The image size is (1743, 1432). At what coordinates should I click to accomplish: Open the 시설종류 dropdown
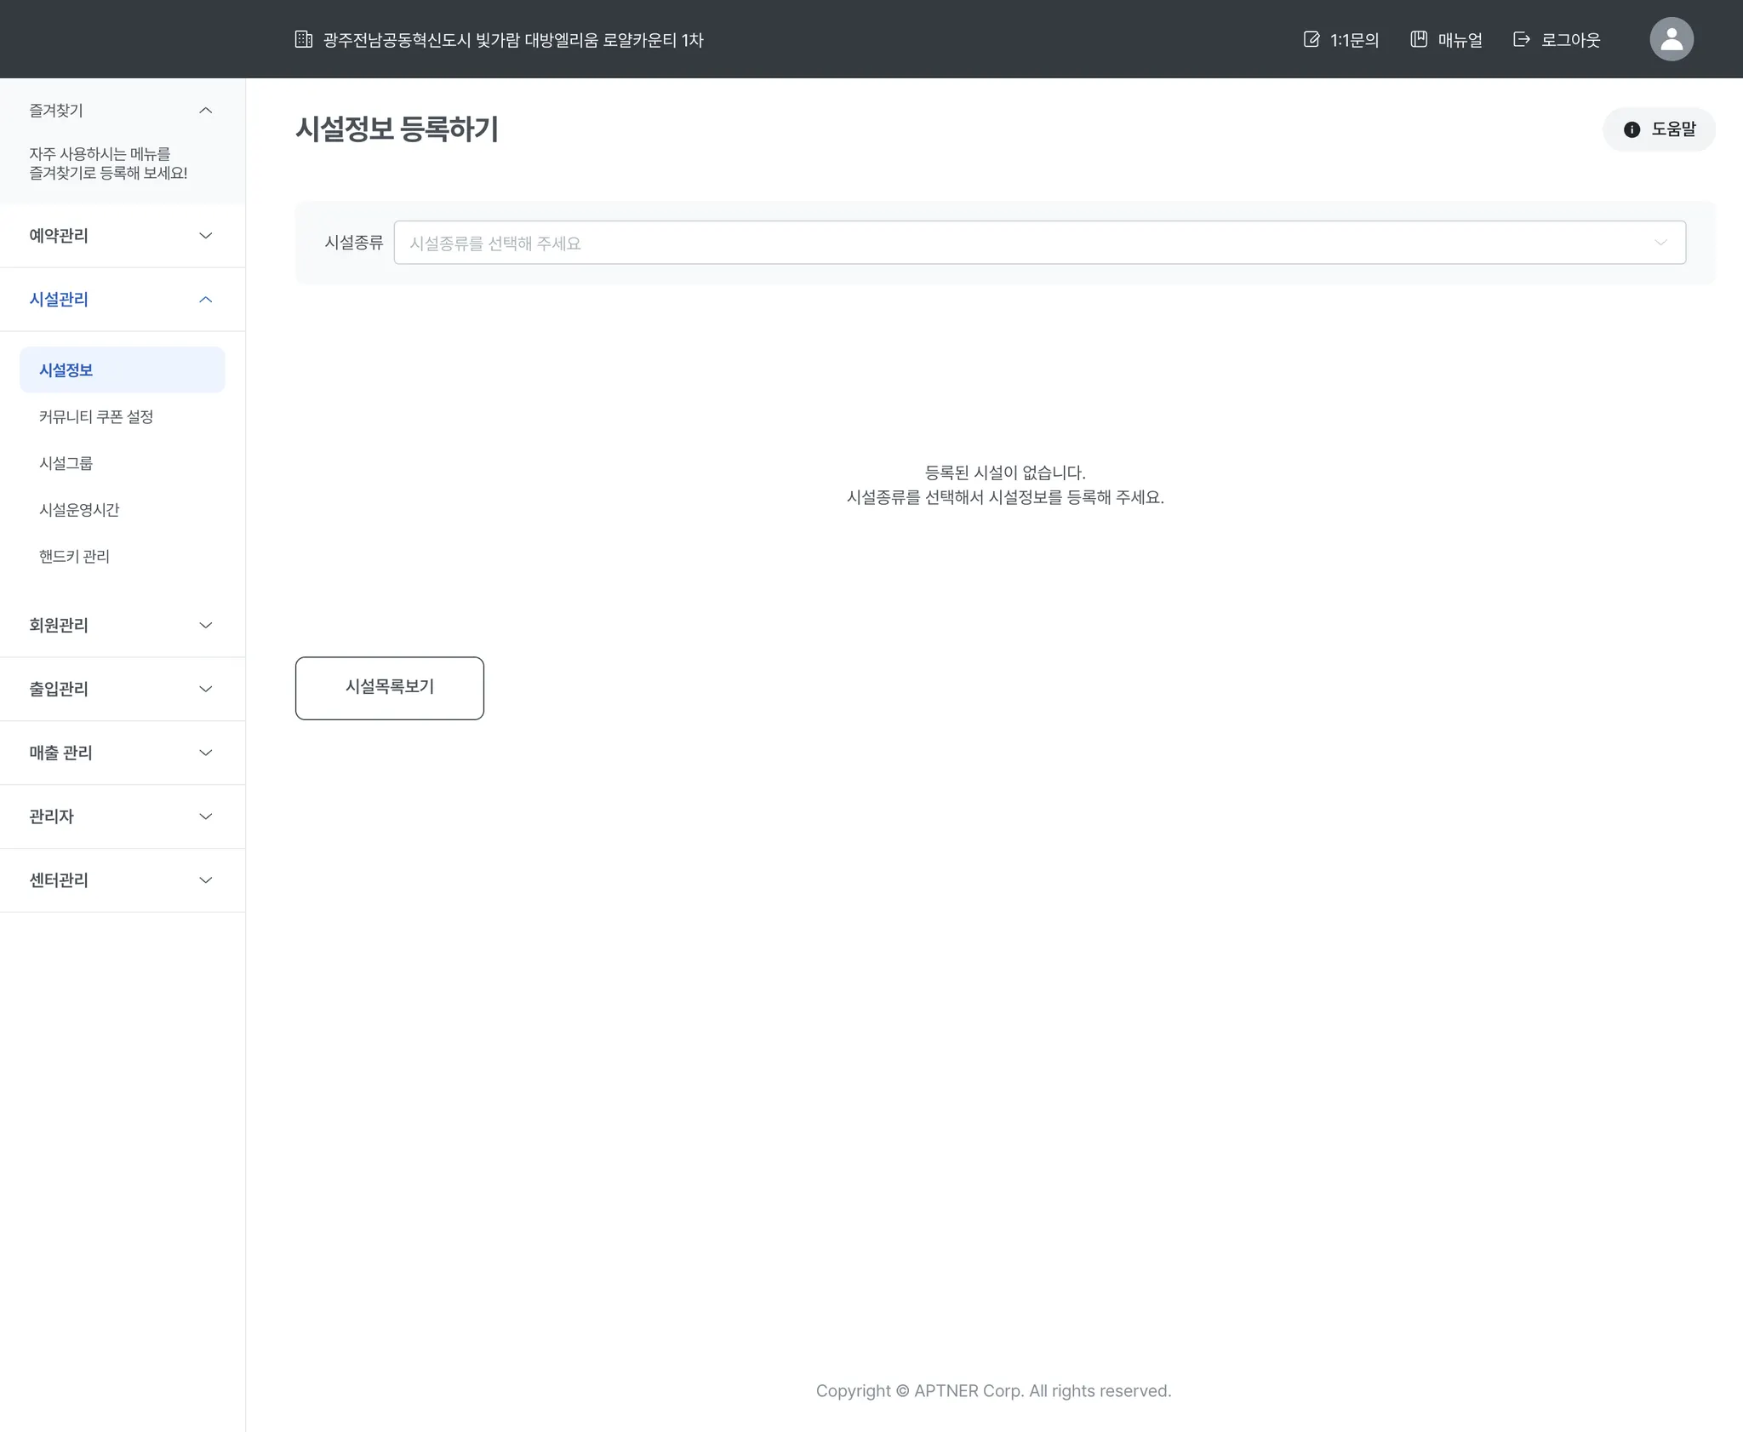(x=1038, y=243)
